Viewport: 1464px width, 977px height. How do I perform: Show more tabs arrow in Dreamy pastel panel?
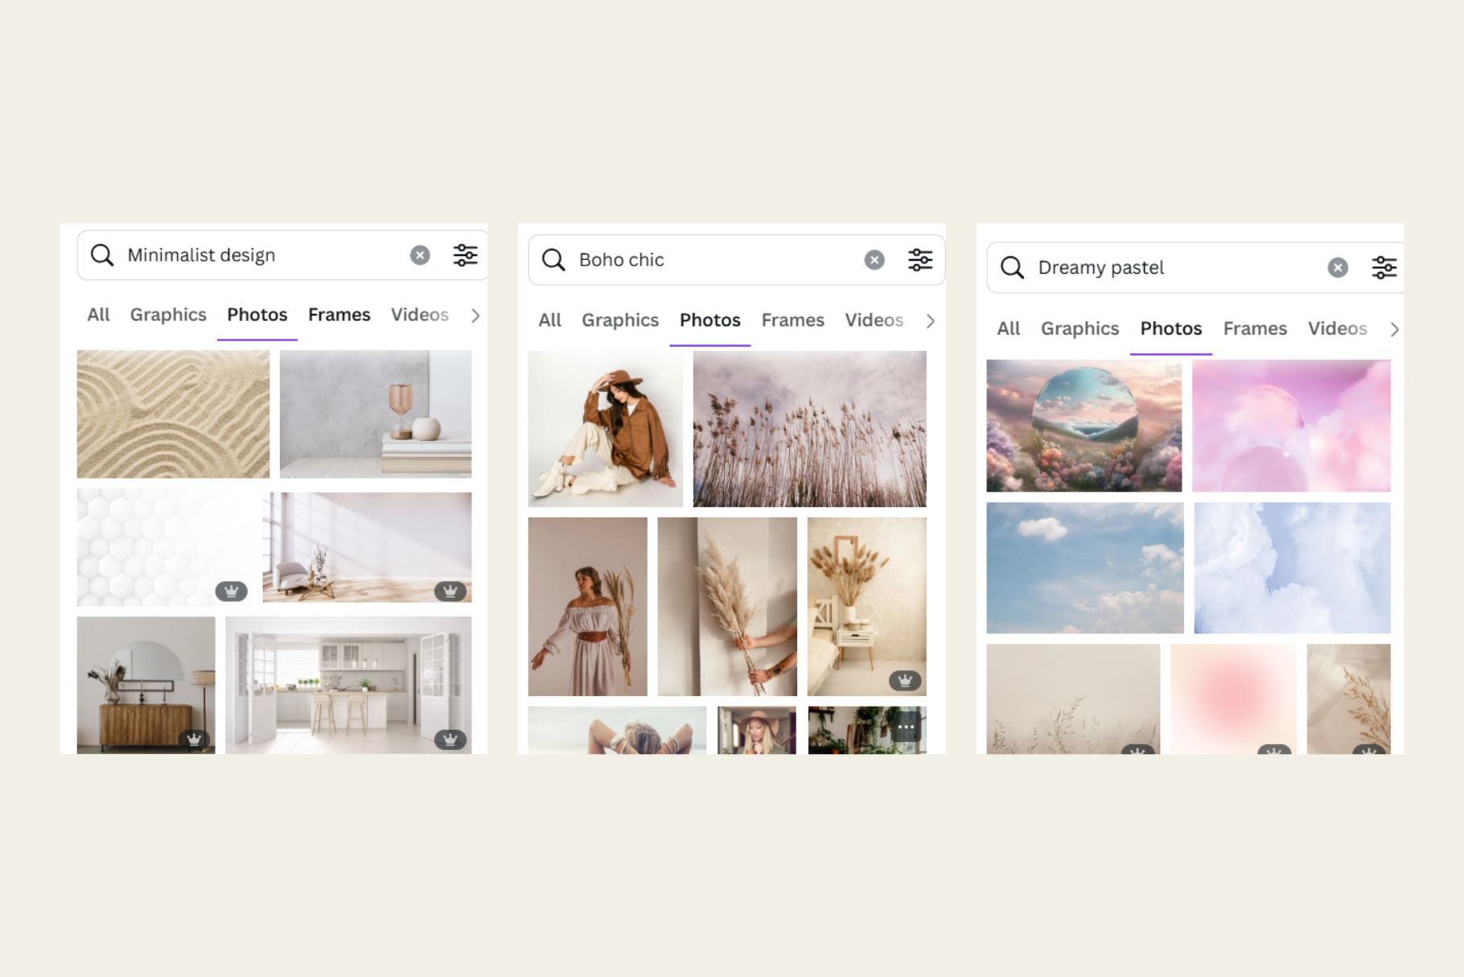(1395, 329)
